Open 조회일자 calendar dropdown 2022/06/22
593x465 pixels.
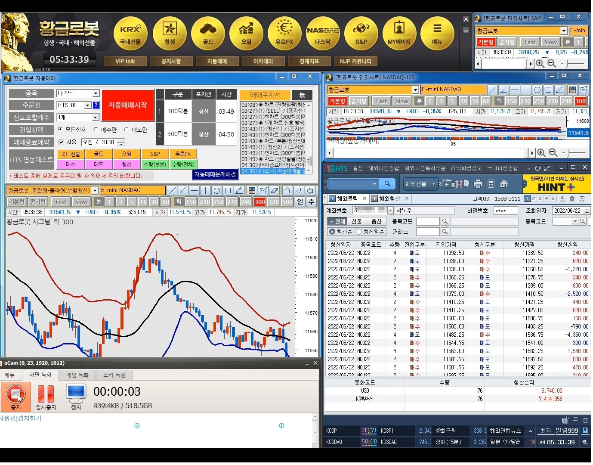click(x=586, y=211)
